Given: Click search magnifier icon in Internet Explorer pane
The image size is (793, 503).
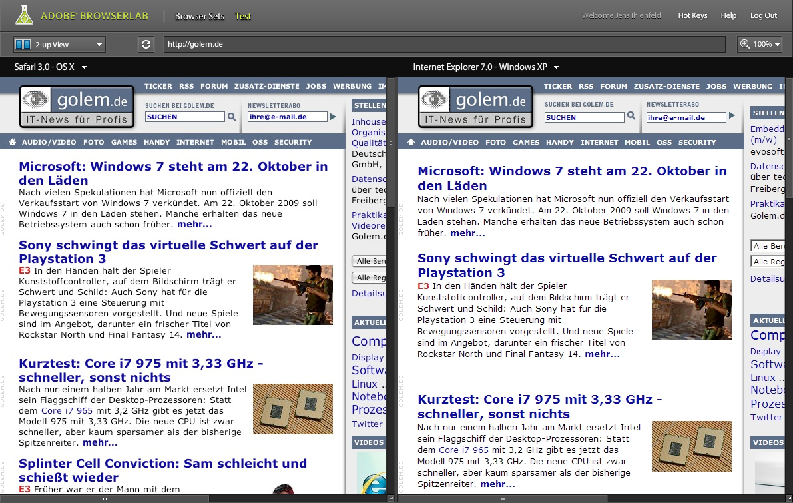Looking at the screenshot, I should [631, 116].
